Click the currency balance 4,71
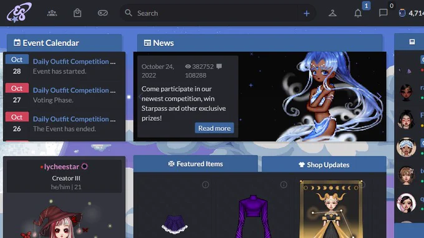 412,13
